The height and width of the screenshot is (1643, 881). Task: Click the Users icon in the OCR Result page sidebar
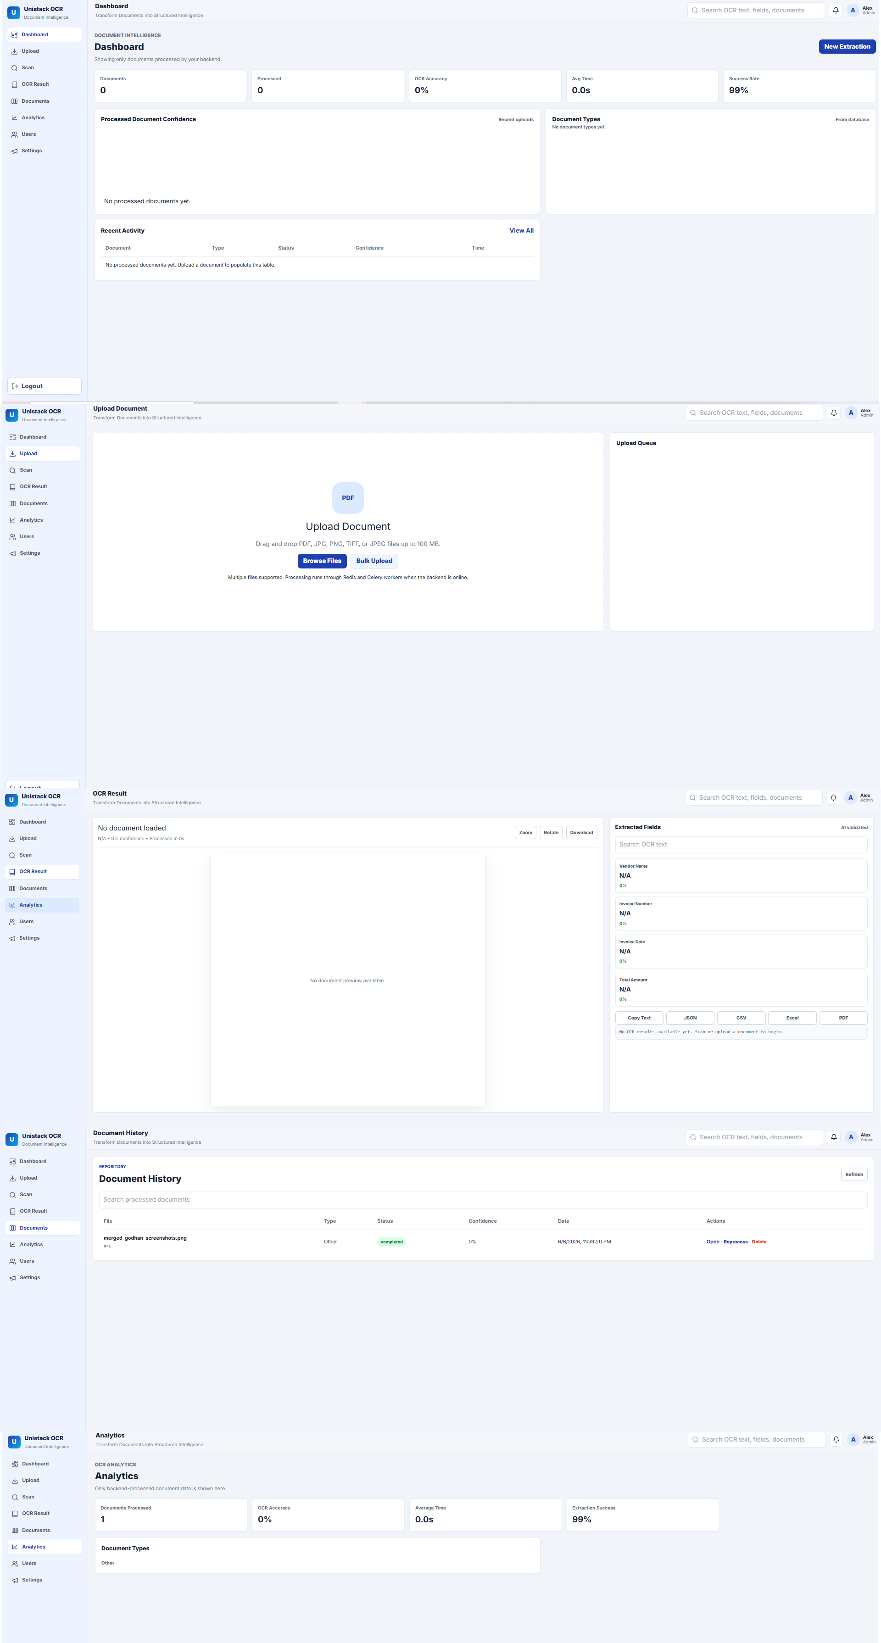[x=11, y=921]
